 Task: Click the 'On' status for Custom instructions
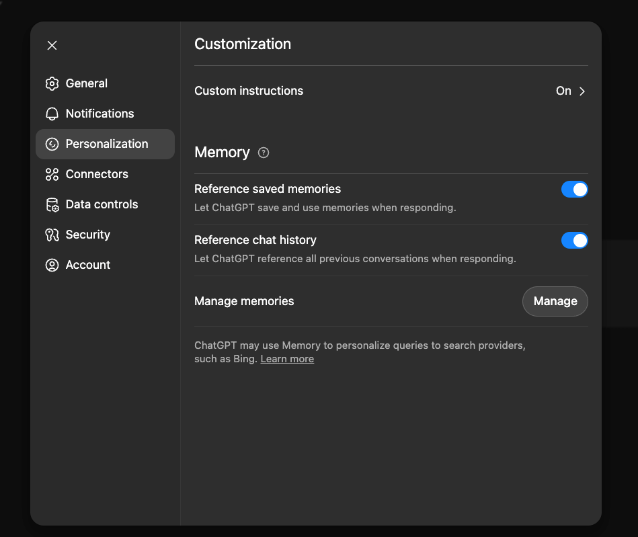point(563,91)
